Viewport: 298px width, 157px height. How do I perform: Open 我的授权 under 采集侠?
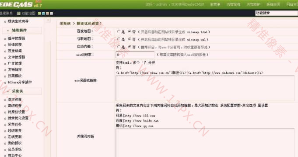[x=14, y=143]
